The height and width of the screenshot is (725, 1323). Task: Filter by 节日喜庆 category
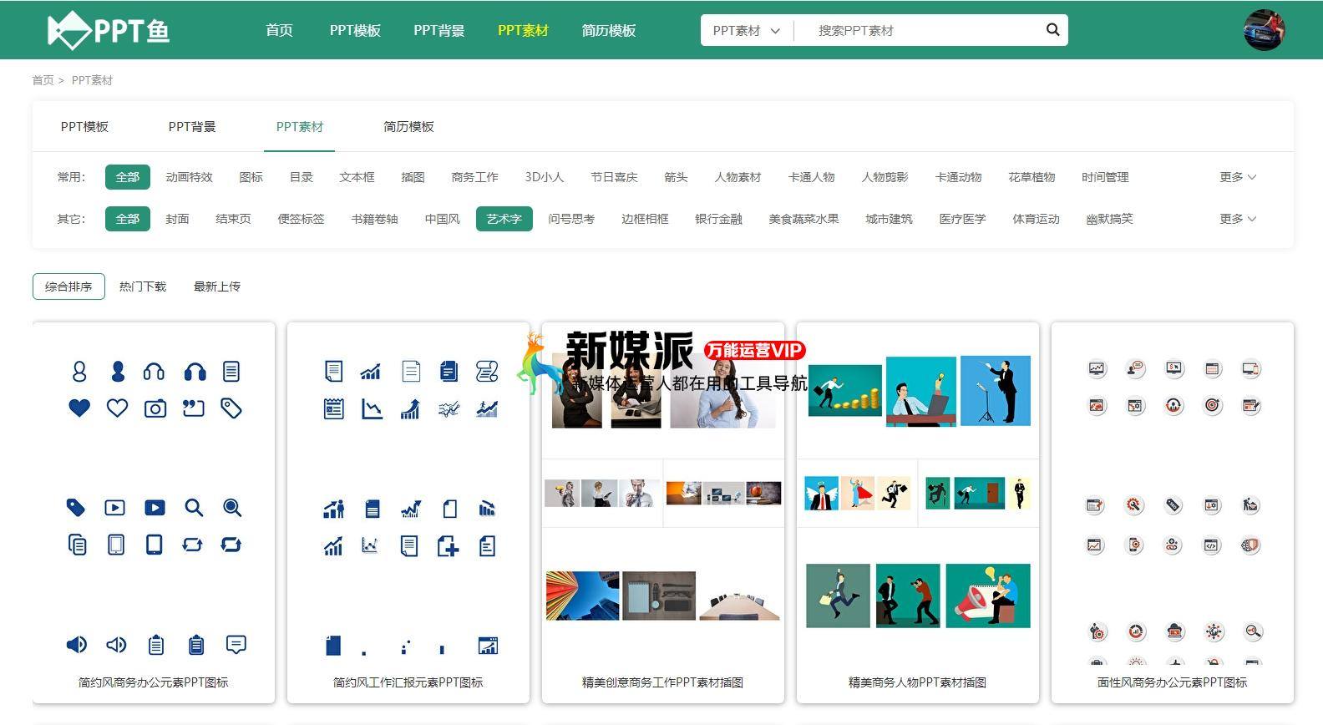614,177
